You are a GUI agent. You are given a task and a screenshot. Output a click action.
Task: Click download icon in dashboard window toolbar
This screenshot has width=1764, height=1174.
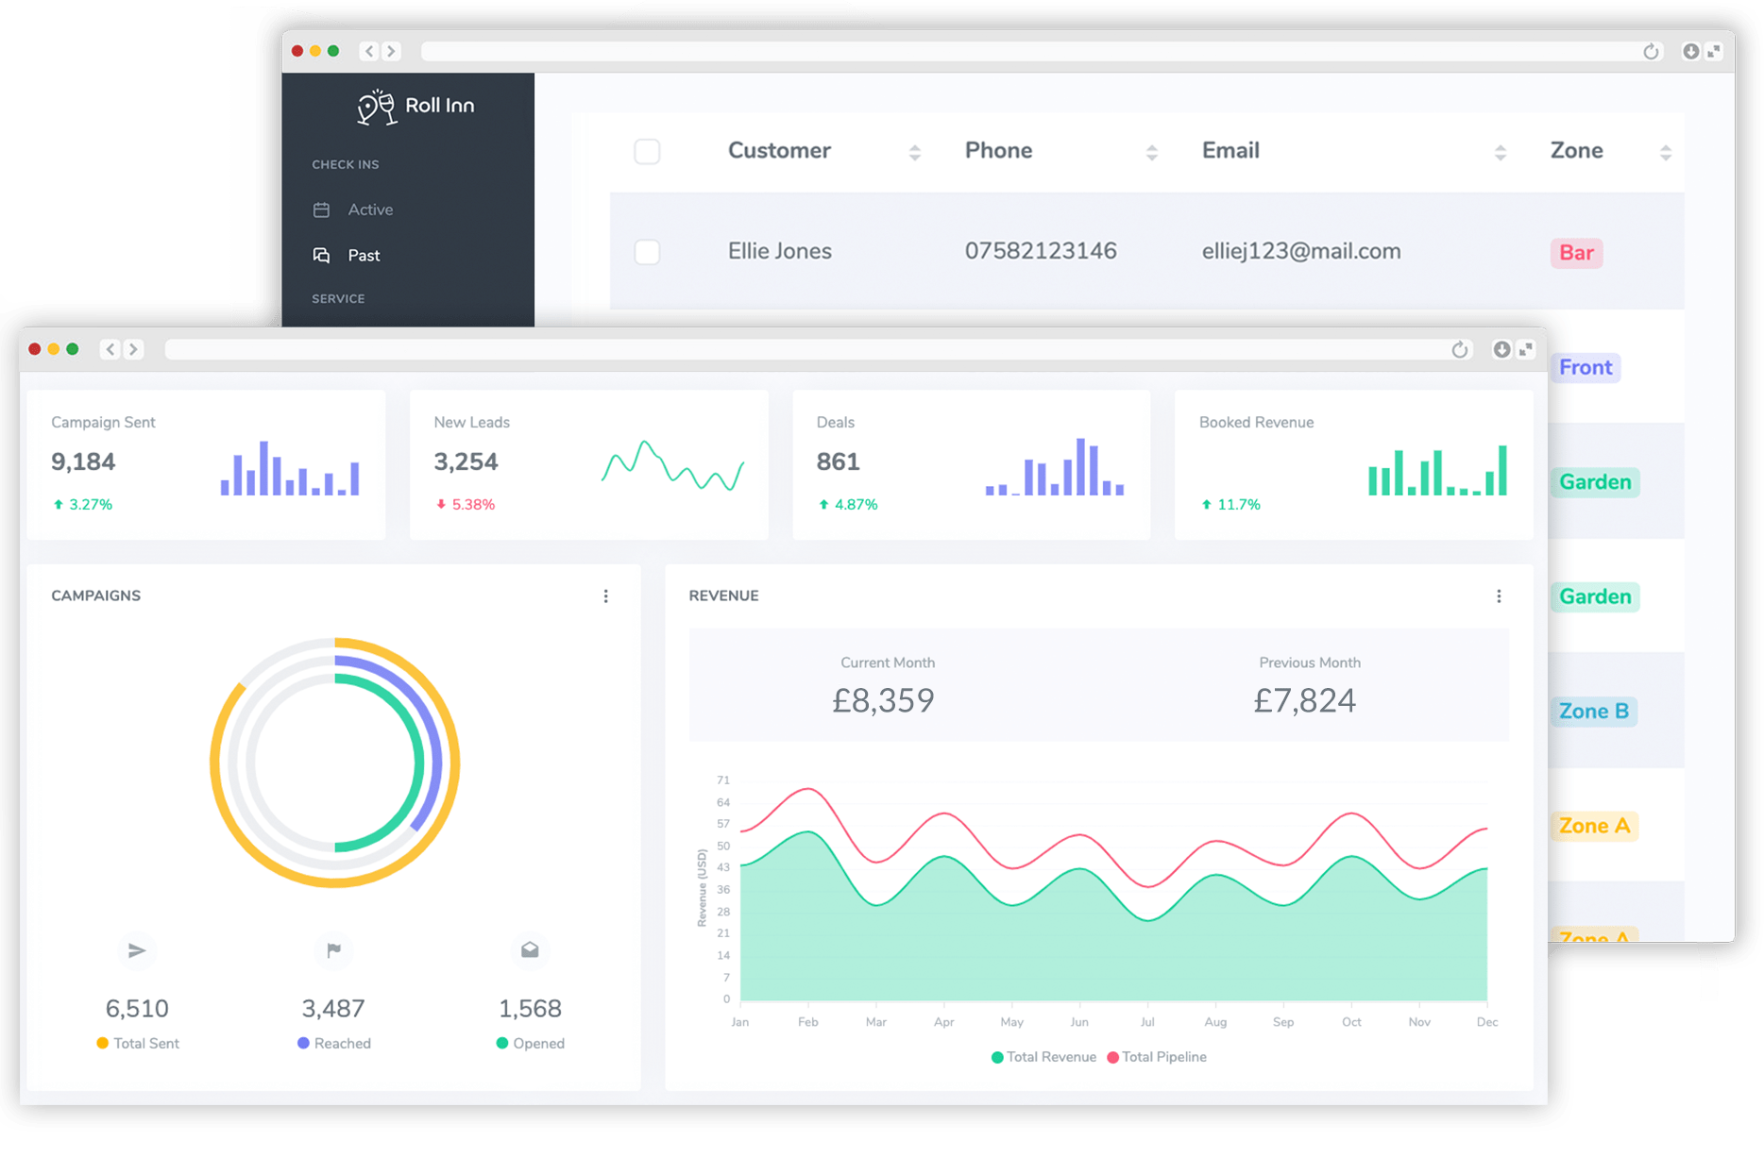pos(1501,349)
